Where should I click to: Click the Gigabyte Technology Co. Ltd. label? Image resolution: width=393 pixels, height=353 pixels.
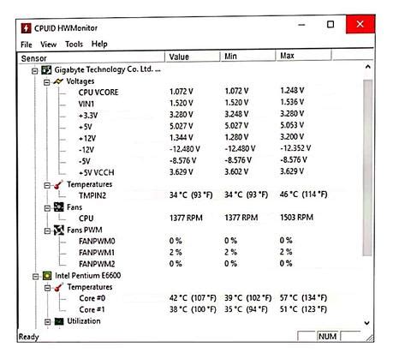(107, 69)
